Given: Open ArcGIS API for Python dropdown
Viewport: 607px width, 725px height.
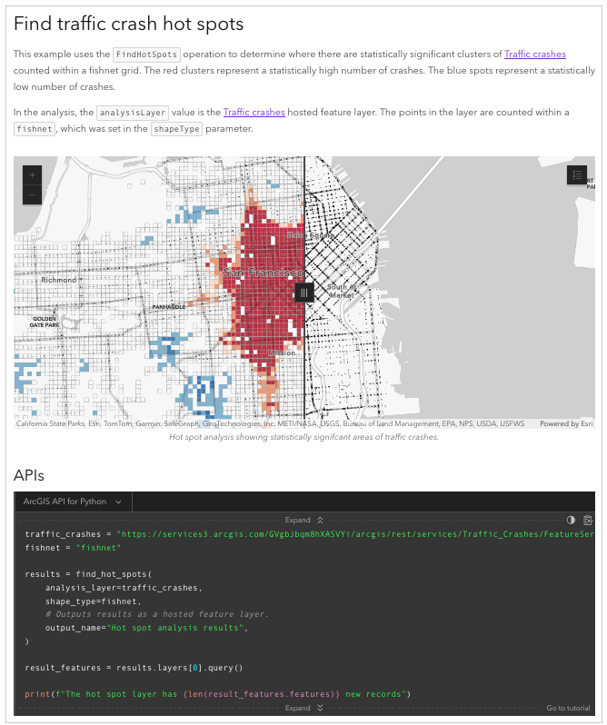Looking at the screenshot, I should [73, 502].
